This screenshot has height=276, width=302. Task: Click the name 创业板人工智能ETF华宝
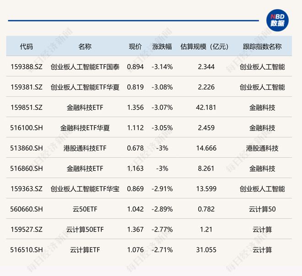[85, 189]
